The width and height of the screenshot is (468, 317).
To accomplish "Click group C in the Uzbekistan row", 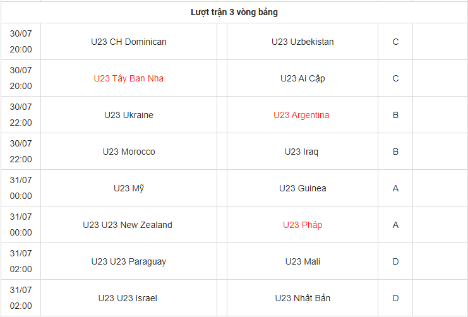I will point(395,42).
